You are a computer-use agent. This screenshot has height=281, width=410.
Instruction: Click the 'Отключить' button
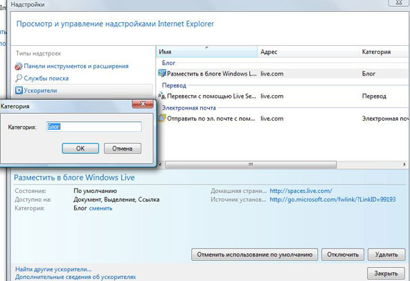[343, 255]
